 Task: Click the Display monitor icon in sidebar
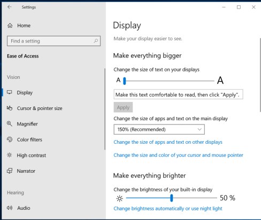click(x=10, y=92)
